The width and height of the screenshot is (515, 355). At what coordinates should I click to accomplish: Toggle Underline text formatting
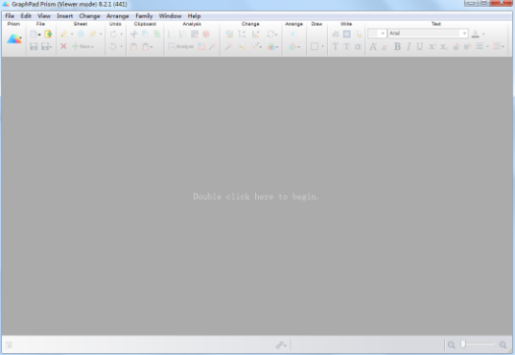420,46
